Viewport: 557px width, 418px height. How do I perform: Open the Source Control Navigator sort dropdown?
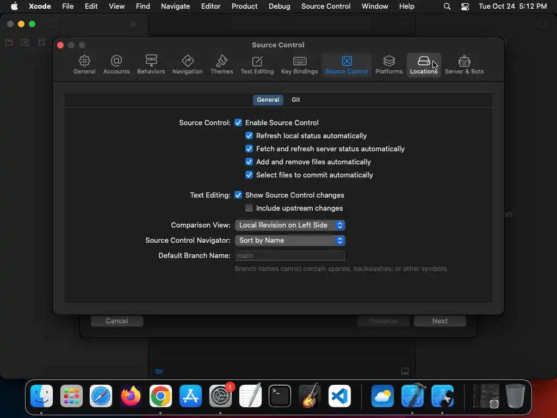click(x=290, y=240)
